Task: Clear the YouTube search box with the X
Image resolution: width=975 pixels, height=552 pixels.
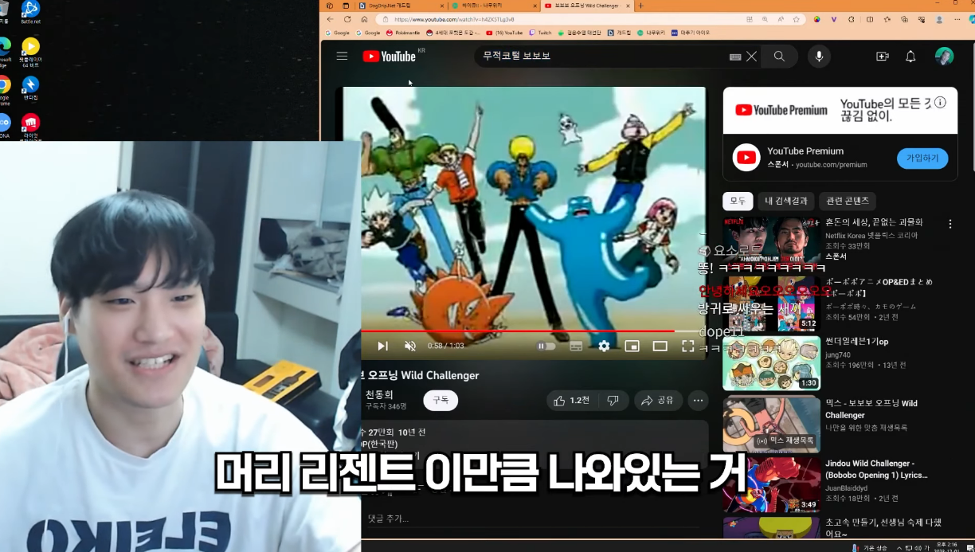Action: 751,57
